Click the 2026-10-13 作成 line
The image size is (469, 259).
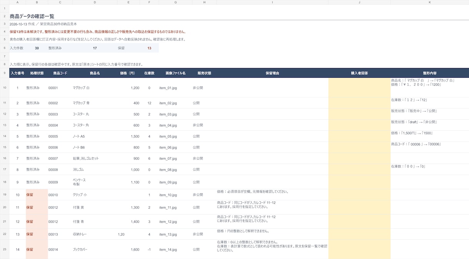coord(43,24)
